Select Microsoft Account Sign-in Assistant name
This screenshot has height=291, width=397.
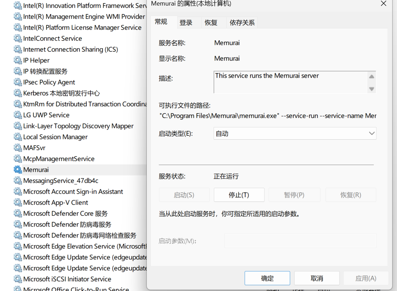(73, 191)
